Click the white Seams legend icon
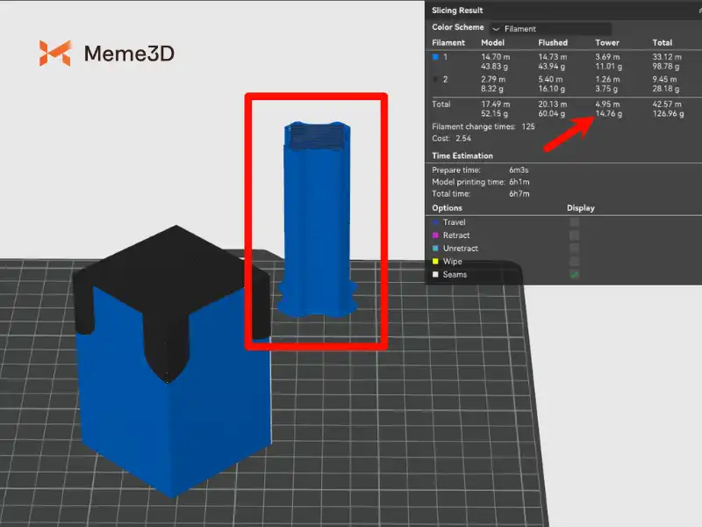 coord(436,275)
